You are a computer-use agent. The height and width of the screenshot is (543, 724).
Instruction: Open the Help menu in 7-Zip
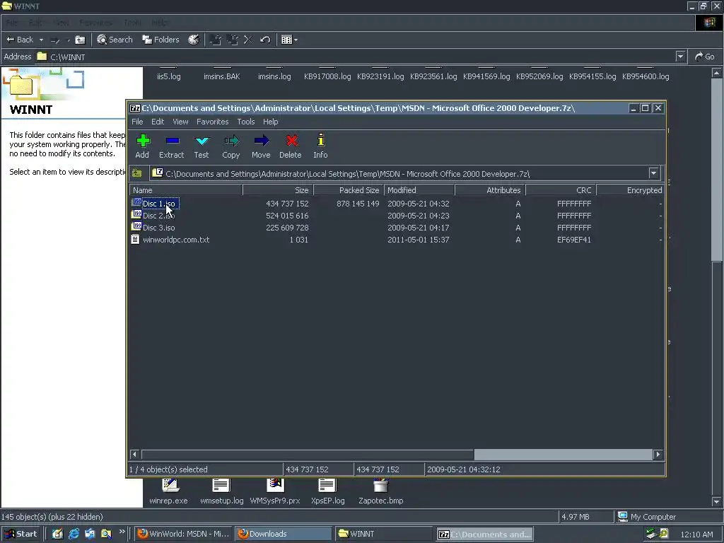[x=271, y=122]
